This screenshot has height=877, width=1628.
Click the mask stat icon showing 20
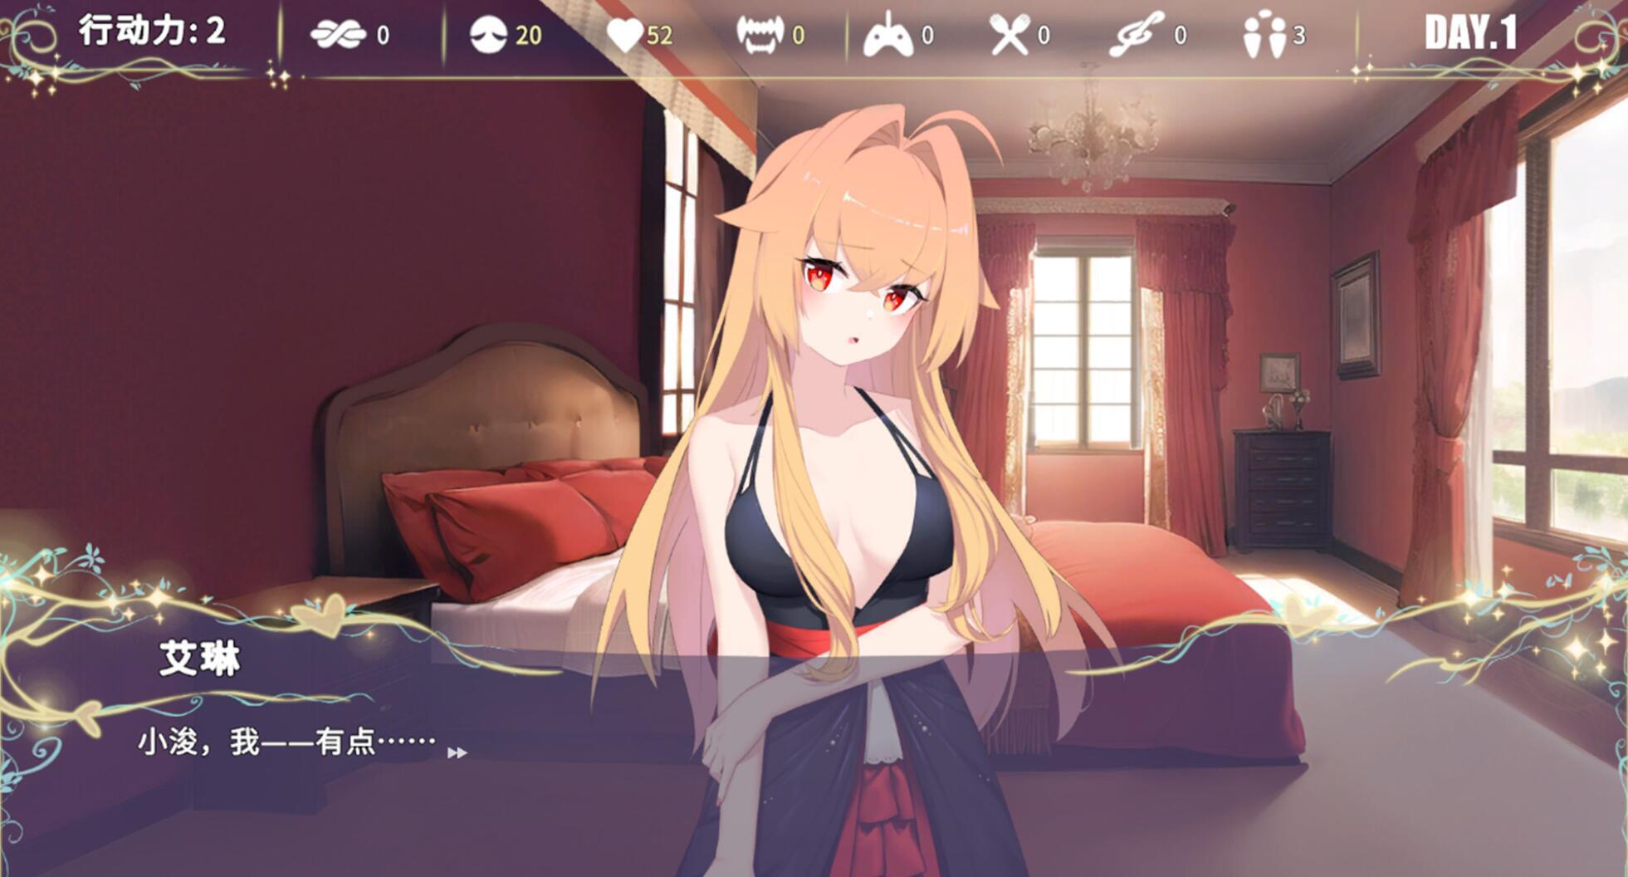coord(490,35)
